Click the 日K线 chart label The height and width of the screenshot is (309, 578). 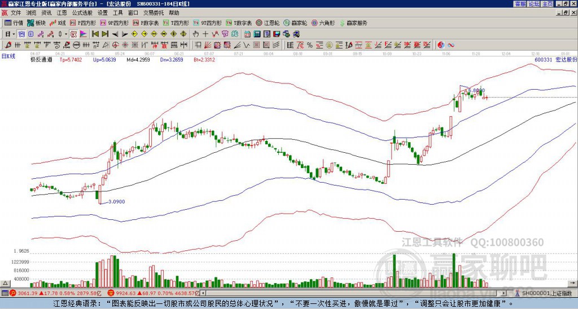click(8, 56)
